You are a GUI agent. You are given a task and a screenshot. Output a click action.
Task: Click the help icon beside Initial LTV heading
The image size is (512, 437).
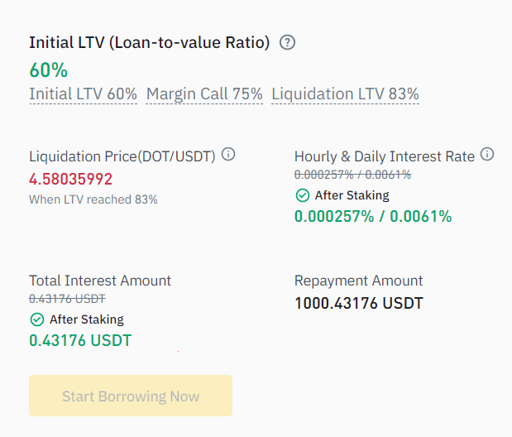point(287,43)
